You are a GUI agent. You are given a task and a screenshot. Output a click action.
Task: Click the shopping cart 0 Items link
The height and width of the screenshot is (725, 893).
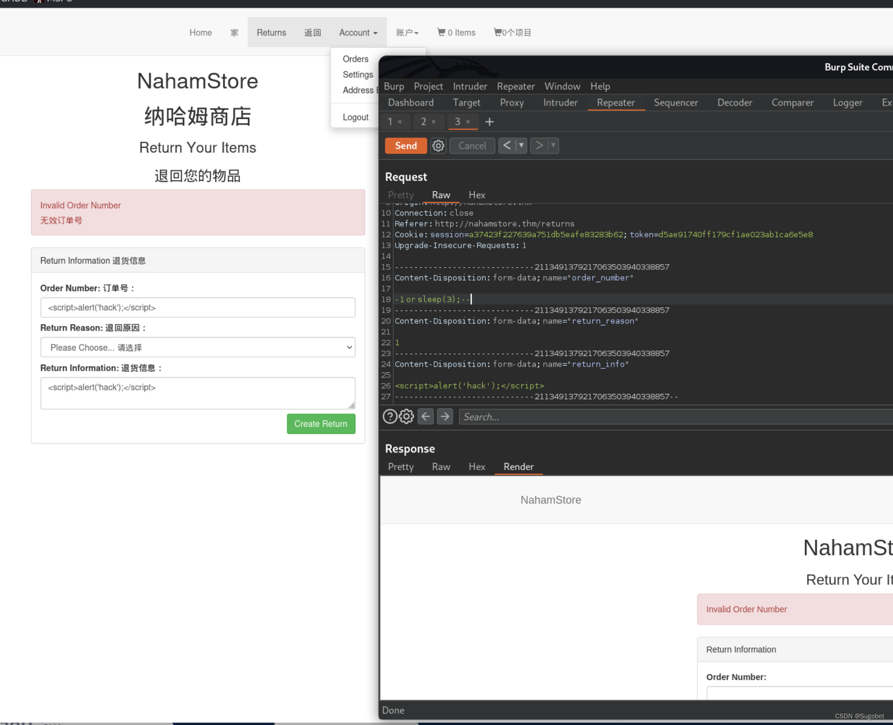pyautogui.click(x=456, y=32)
